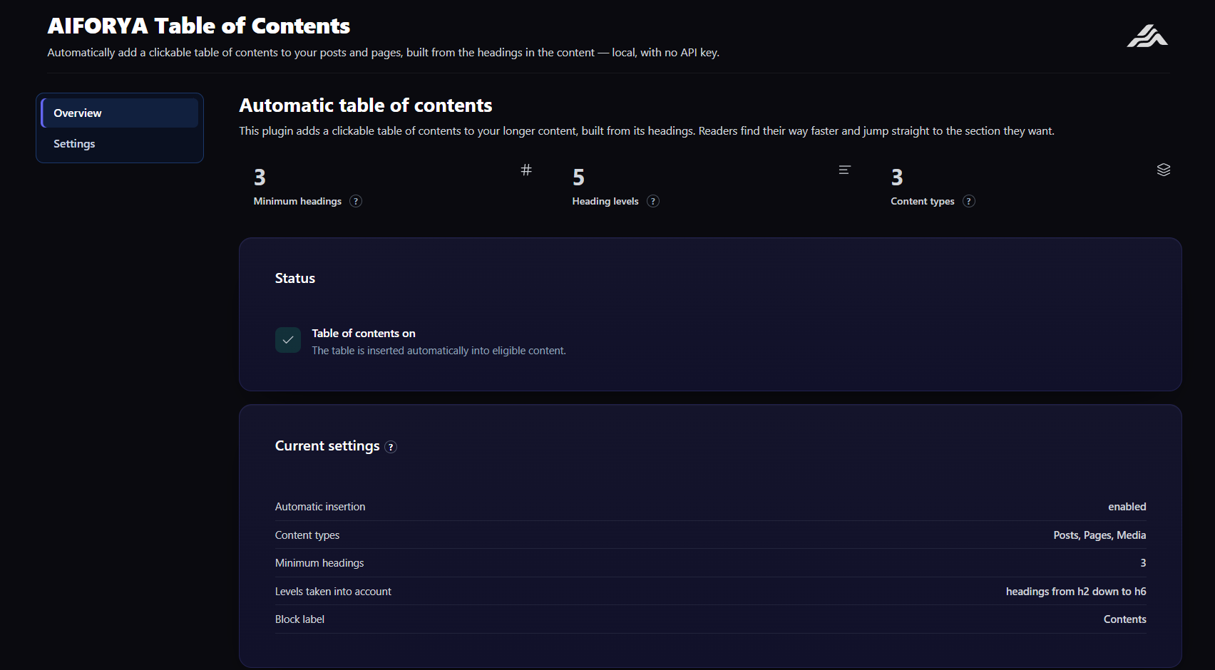Viewport: 1215px width, 670px height.
Task: Click the Automatic insertion row
Action: point(711,507)
